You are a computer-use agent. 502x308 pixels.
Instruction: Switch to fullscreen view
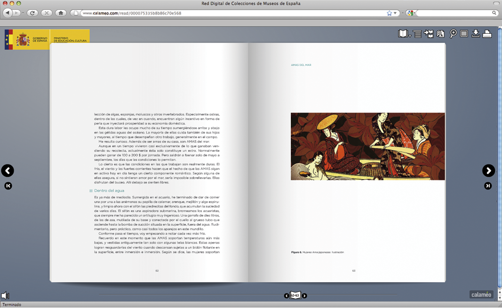point(464,34)
